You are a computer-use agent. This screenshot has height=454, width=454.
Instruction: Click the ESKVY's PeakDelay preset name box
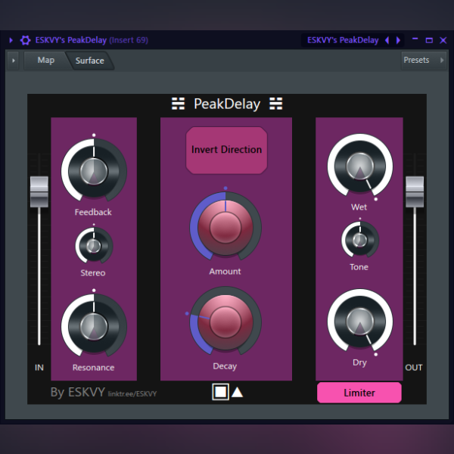pyautogui.click(x=343, y=40)
